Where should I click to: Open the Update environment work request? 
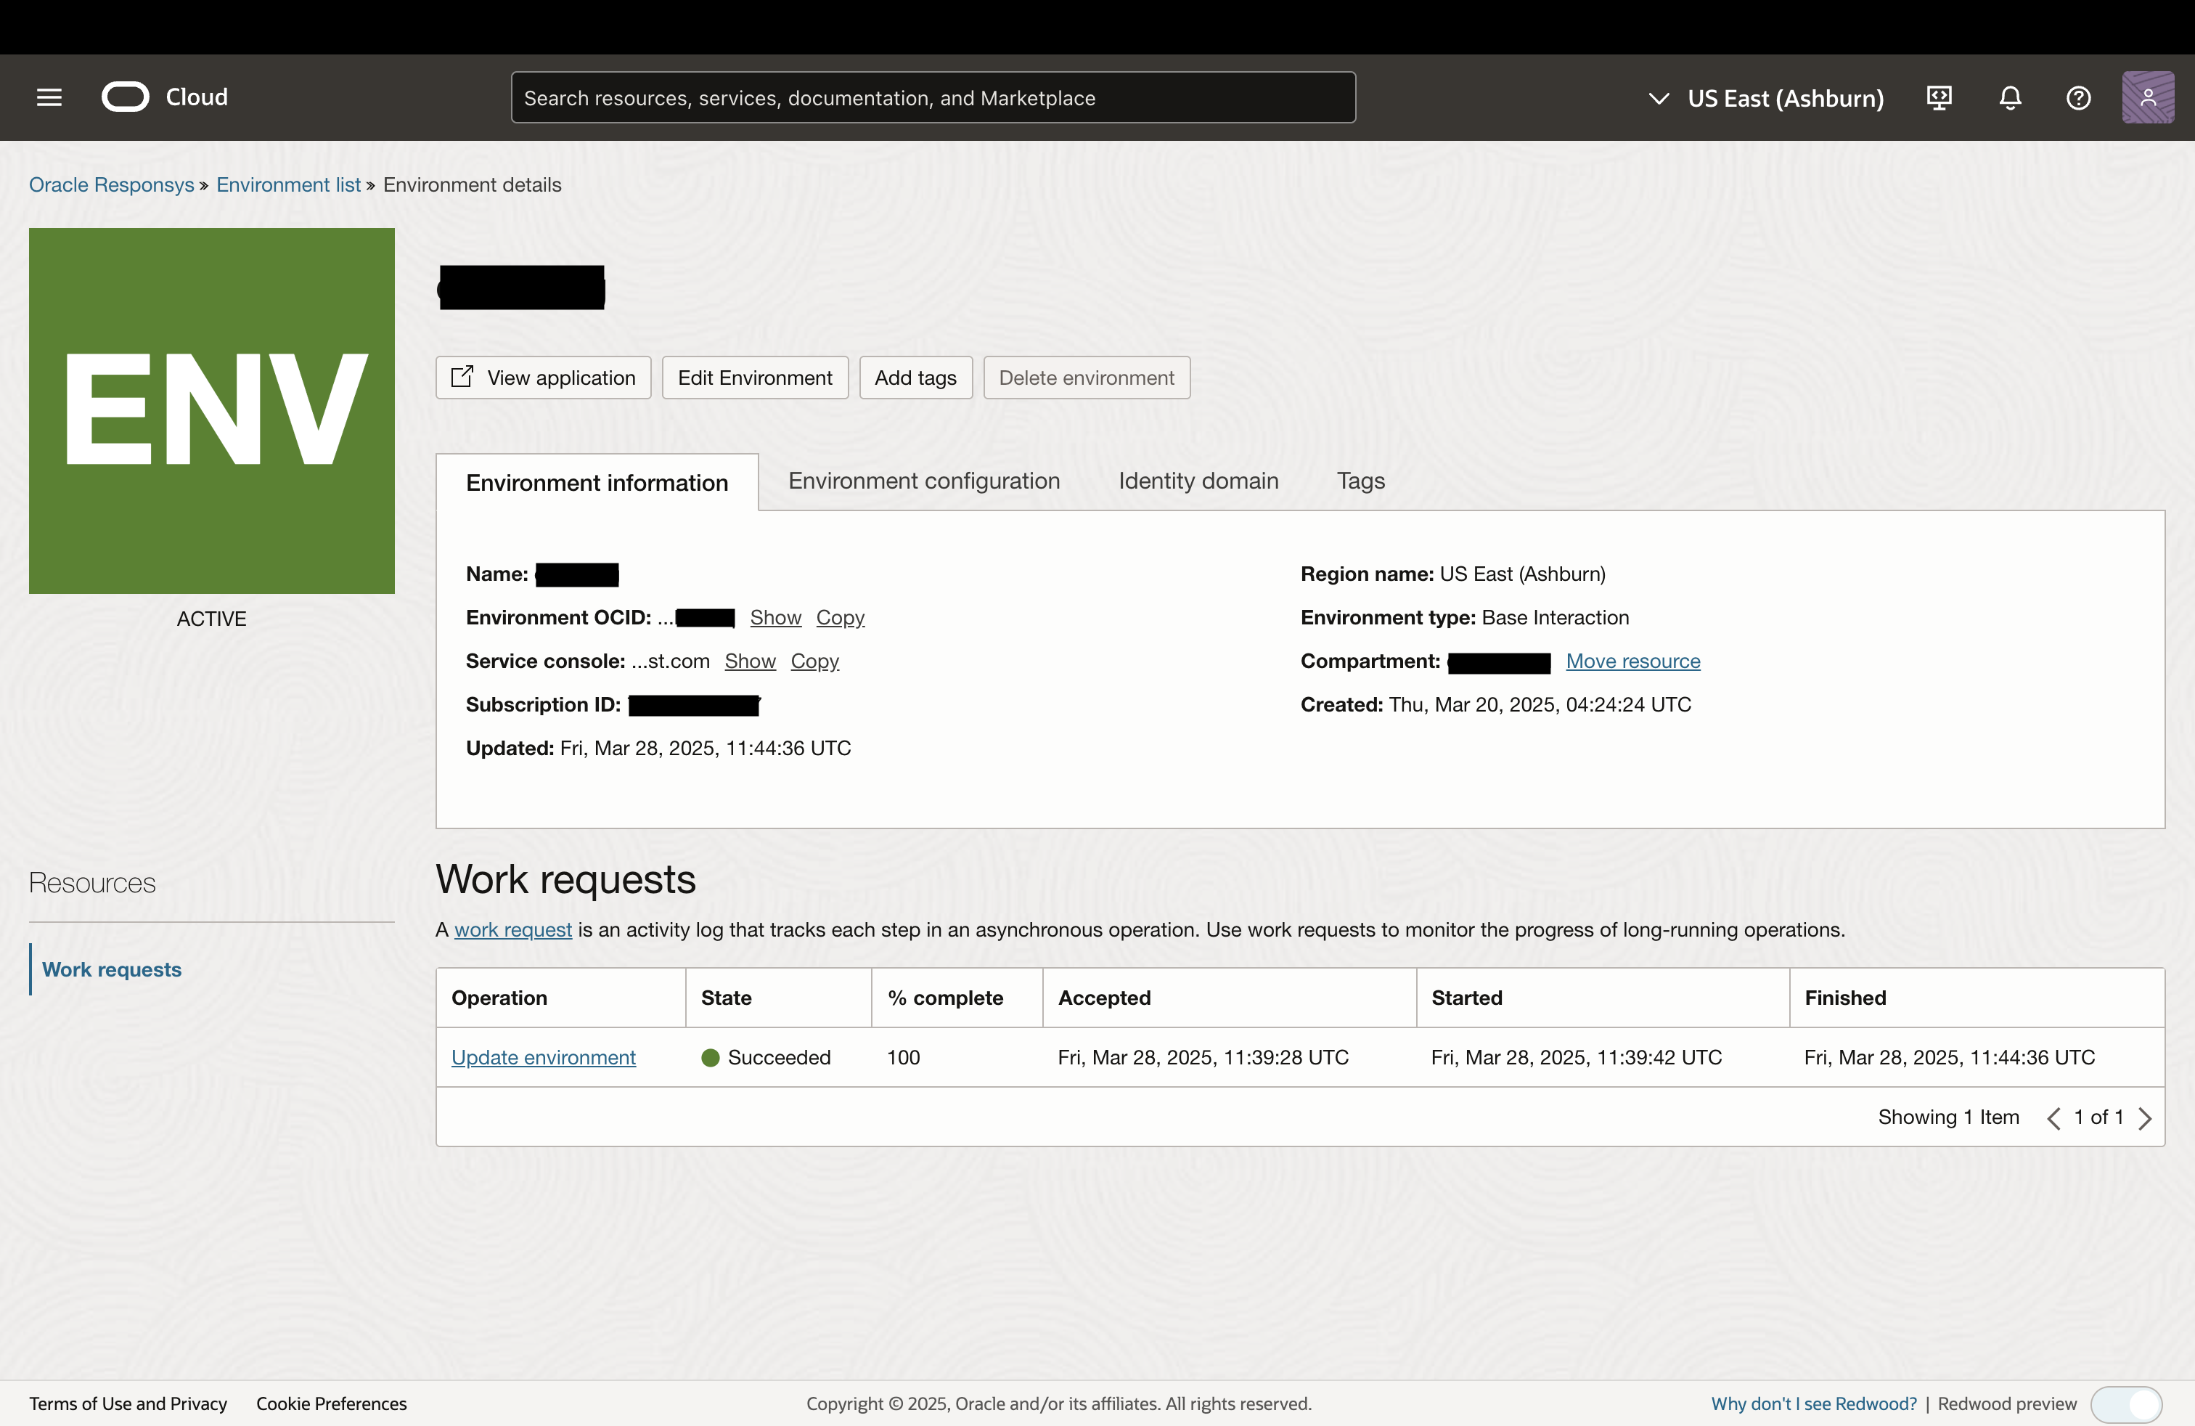point(543,1057)
